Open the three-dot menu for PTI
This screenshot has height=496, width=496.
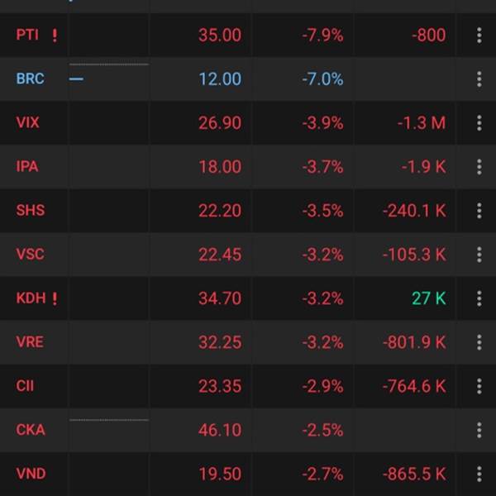(479, 35)
